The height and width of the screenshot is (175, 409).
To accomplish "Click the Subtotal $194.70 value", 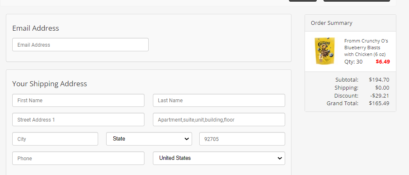I will [379, 80].
